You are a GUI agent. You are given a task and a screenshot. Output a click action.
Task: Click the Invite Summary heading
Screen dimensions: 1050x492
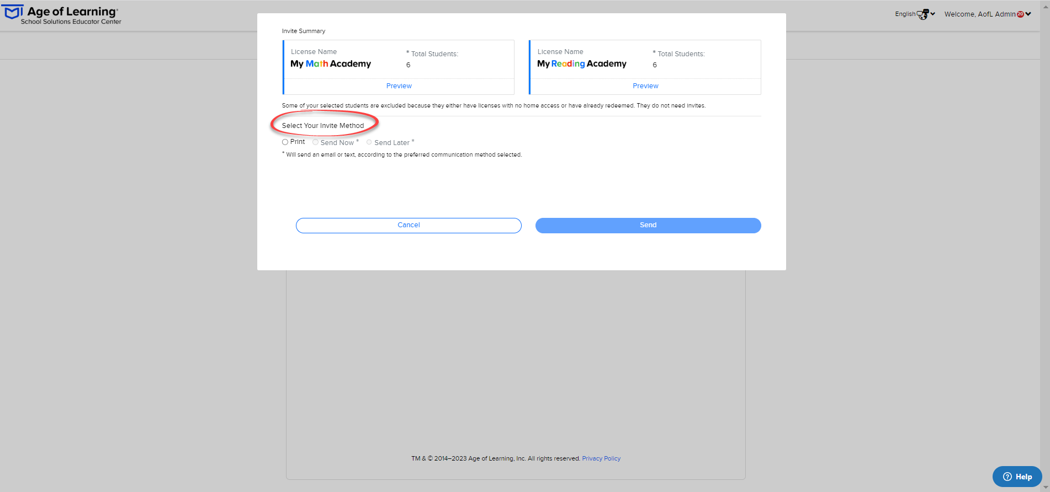click(x=304, y=31)
